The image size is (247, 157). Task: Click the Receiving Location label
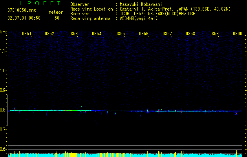point(91,9)
